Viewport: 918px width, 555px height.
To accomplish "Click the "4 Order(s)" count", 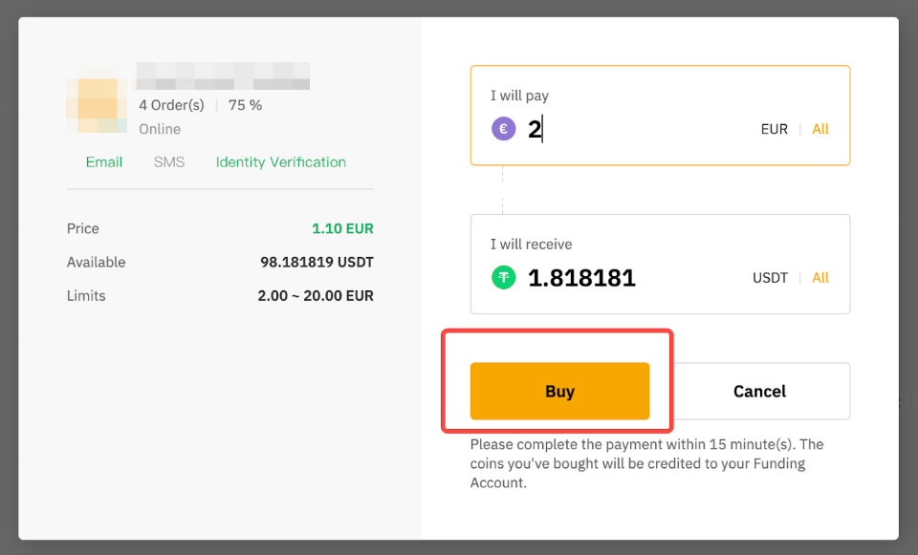I will click(x=172, y=105).
